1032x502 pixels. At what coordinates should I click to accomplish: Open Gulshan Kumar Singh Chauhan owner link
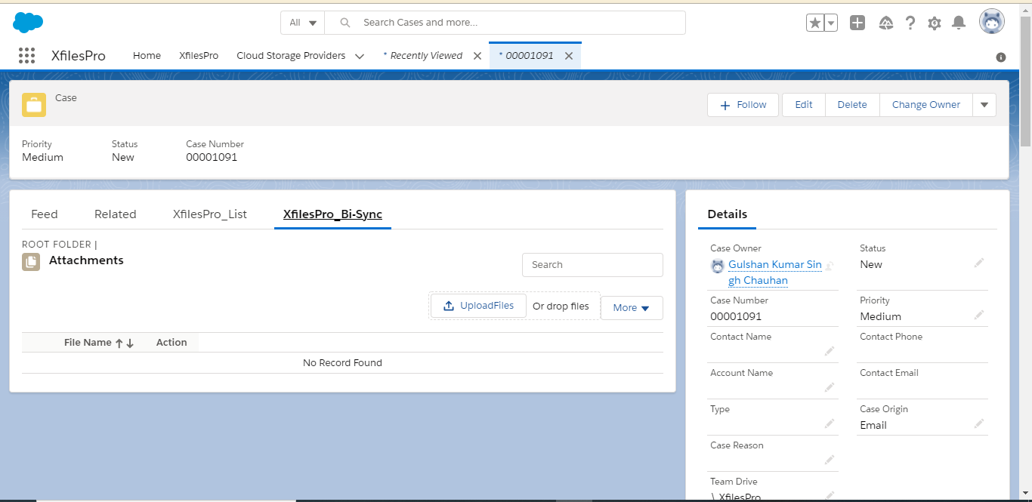774,273
